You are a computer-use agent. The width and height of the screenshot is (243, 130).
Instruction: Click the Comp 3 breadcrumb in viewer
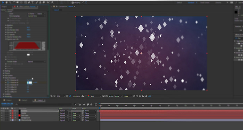(x=56, y=10)
